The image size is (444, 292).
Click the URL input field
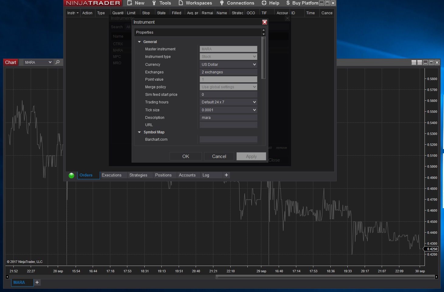click(x=229, y=125)
